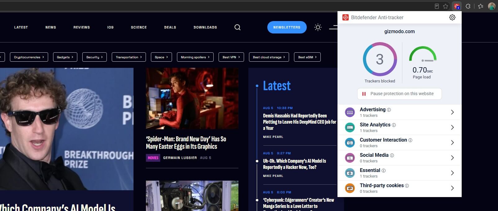Show info tooltip next to Social Media
The height and width of the screenshot is (211, 498).
point(392,155)
